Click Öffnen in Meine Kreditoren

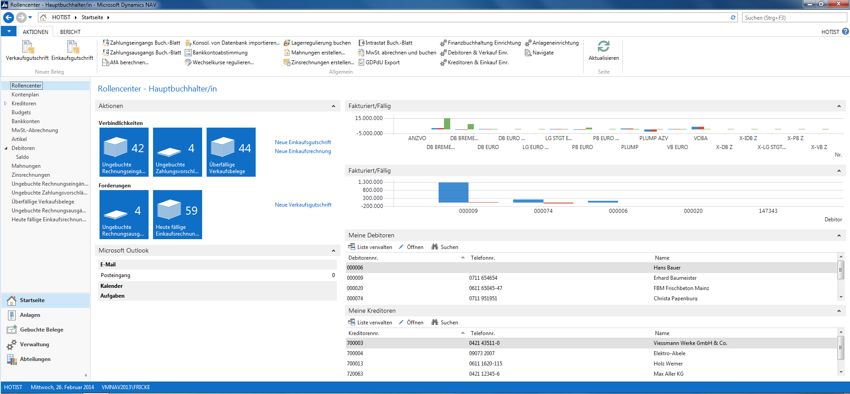click(x=411, y=323)
